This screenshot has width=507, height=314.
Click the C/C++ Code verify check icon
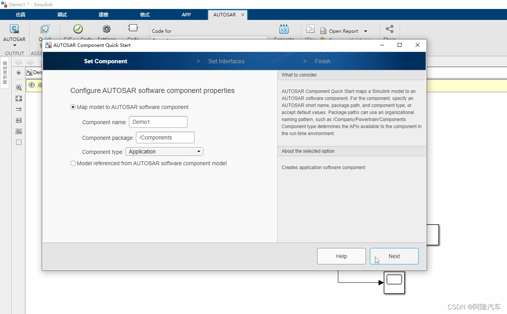(78, 29)
